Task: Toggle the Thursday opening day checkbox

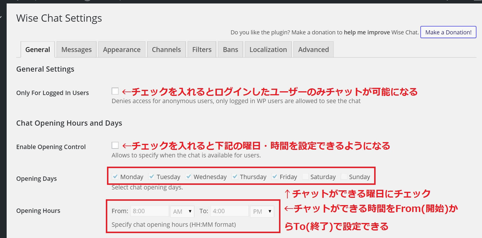Action: [x=235, y=176]
